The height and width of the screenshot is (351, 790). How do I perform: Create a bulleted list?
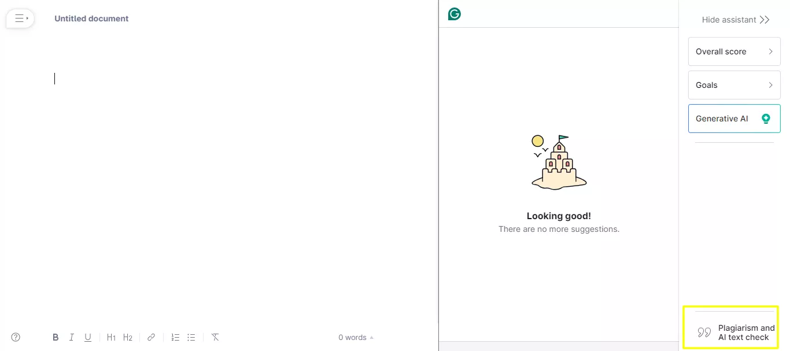pos(191,337)
